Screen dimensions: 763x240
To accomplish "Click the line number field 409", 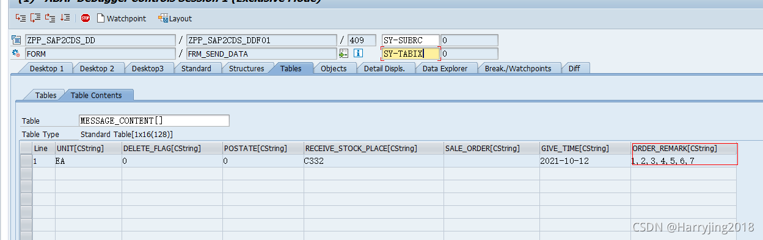I will 362,41.
